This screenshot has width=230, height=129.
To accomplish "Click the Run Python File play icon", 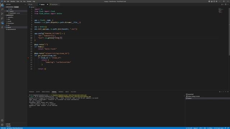I will pos(222,5).
